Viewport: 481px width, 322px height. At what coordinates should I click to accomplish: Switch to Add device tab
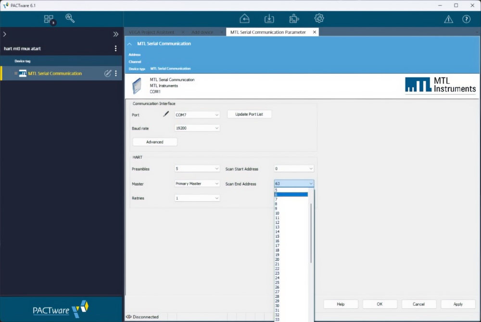(202, 32)
